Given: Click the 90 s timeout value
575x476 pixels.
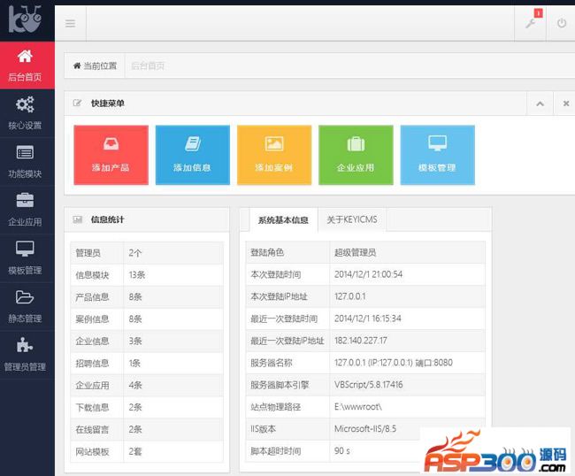Looking at the screenshot, I should [x=341, y=450].
